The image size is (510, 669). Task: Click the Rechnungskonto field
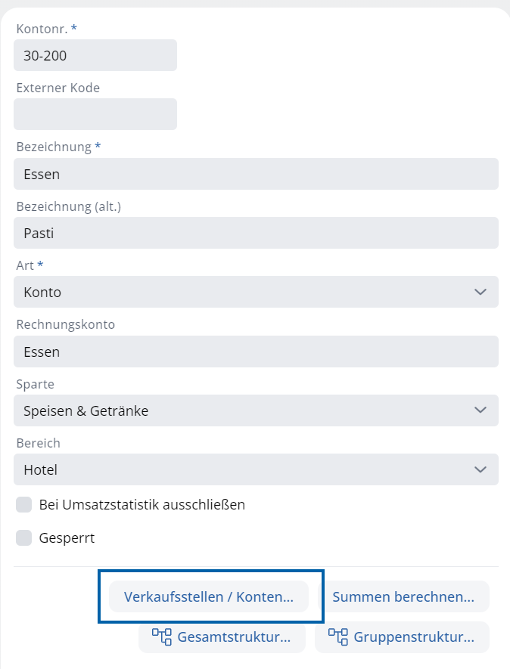[x=256, y=352]
